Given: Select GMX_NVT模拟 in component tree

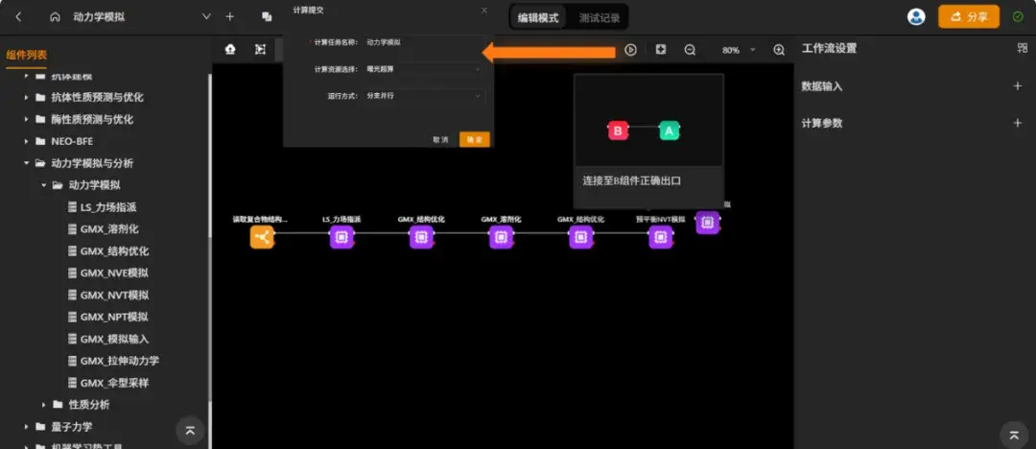Looking at the screenshot, I should (x=114, y=295).
